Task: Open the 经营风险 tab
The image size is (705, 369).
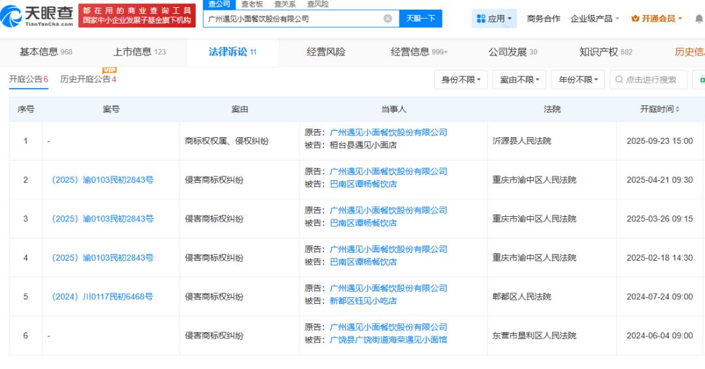Action: click(x=326, y=52)
